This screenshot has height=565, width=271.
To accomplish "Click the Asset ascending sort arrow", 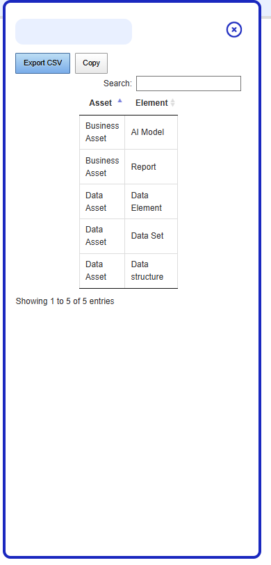I will click(x=120, y=101).
